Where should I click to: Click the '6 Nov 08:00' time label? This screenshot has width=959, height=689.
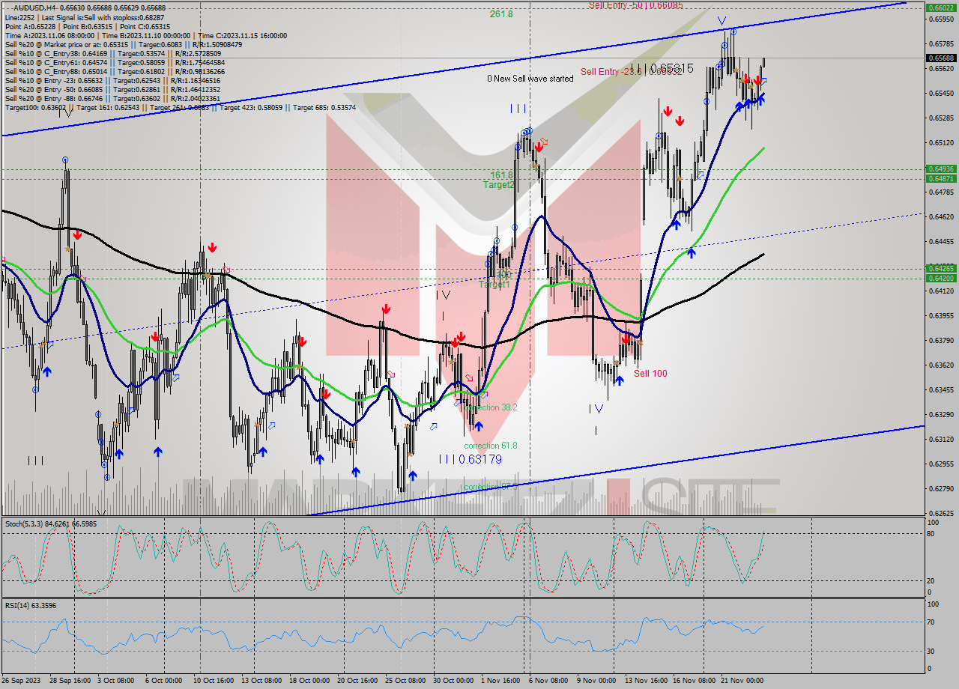[547, 681]
